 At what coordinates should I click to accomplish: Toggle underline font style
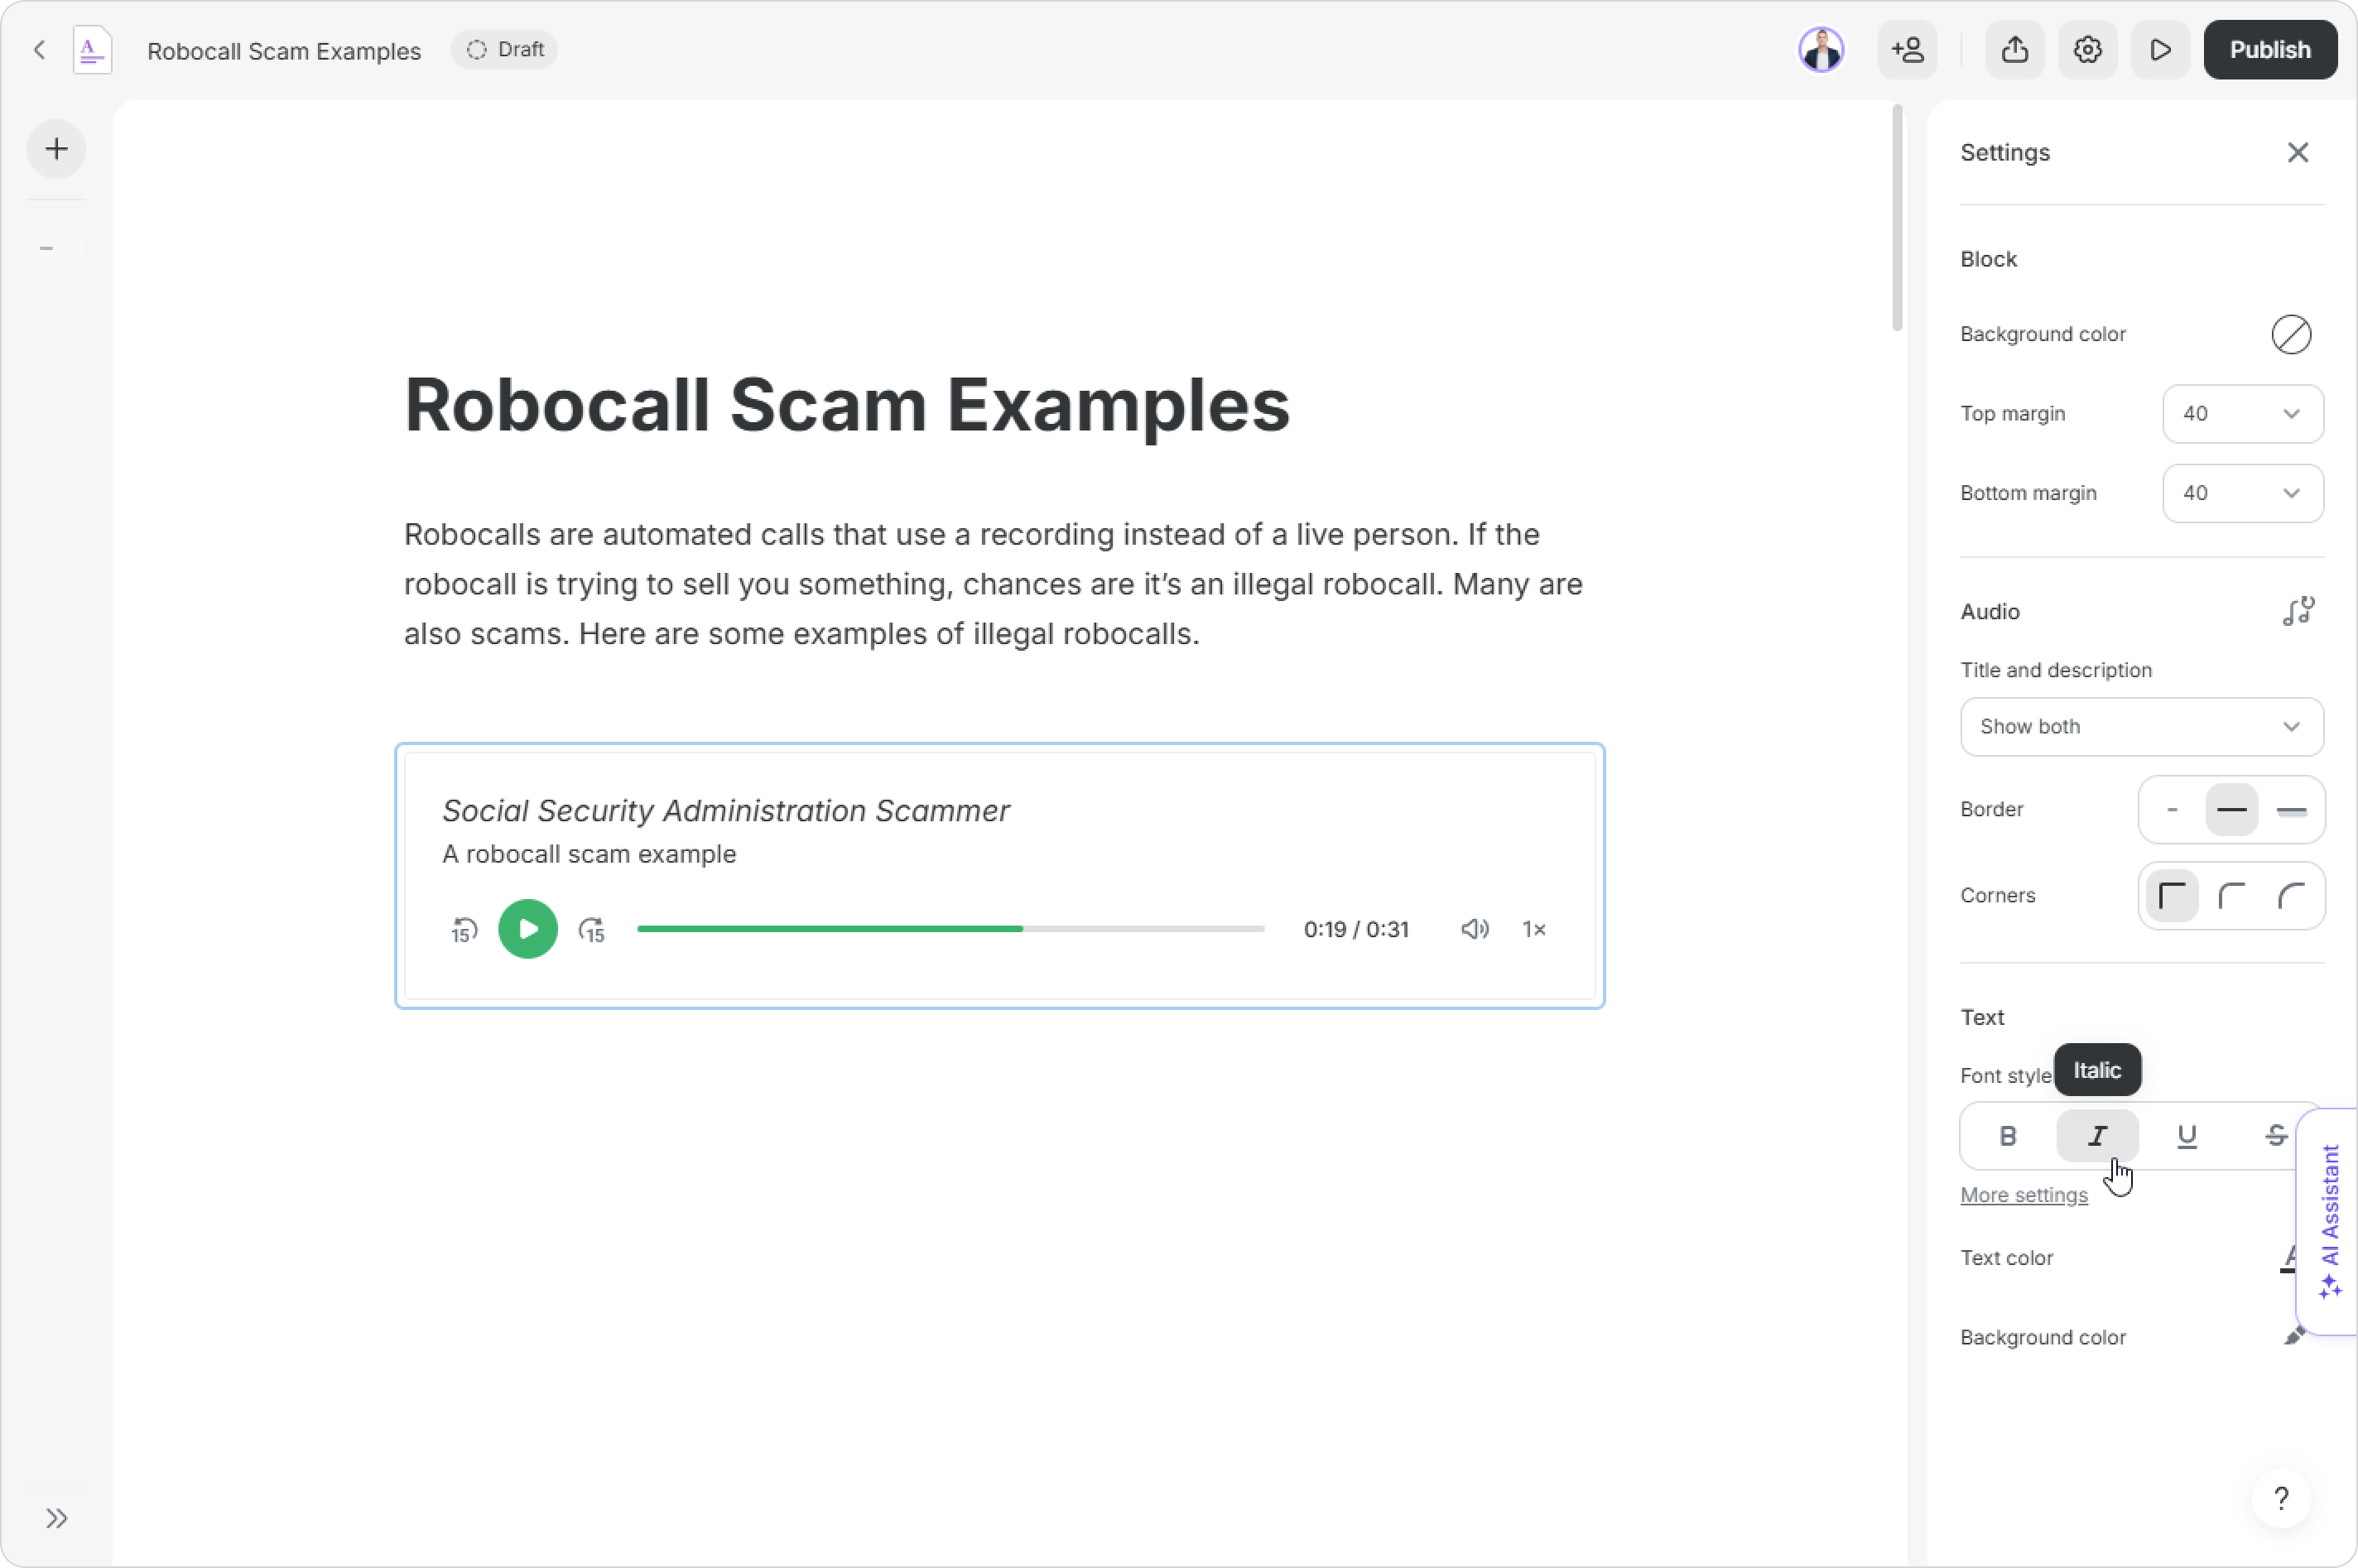point(2186,1136)
